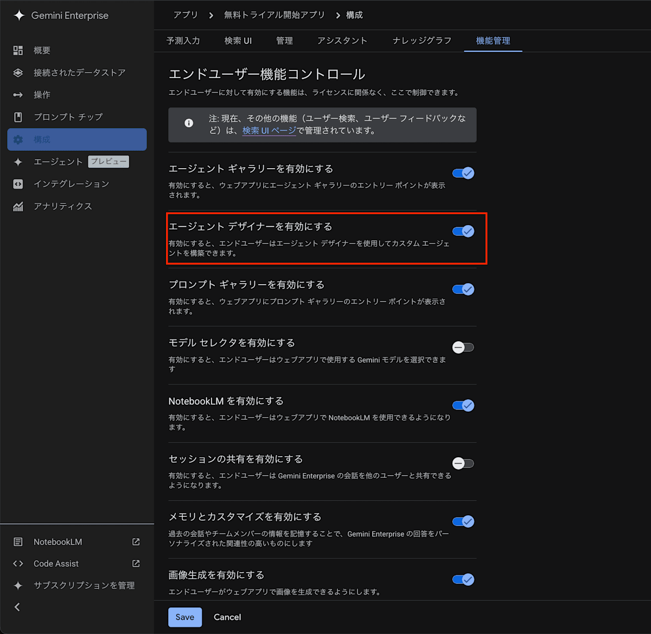Click the エージェント sparkle icon
This screenshot has width=651, height=634.
18,162
